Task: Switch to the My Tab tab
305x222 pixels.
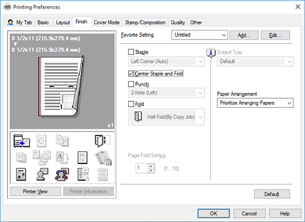Action: (x=20, y=23)
